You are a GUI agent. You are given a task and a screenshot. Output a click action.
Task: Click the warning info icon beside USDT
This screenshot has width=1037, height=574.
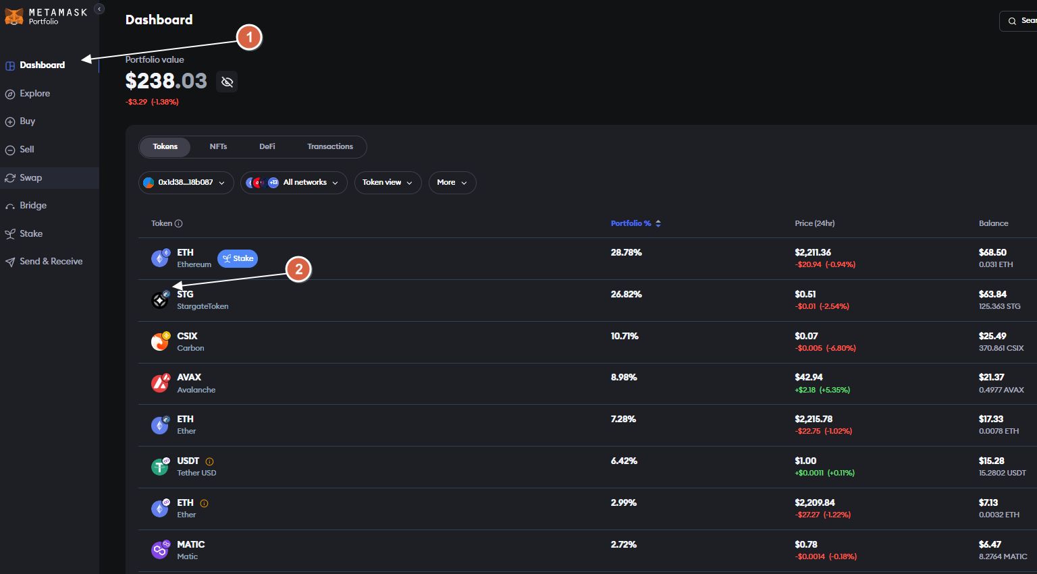[x=209, y=461]
